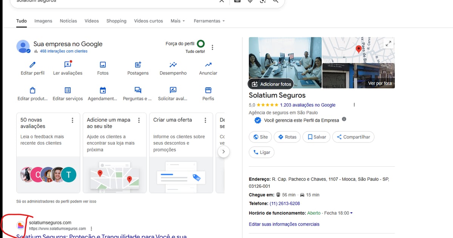453x238 pixels.
Task: Open Fotos icon in business panel
Action: 103,65
